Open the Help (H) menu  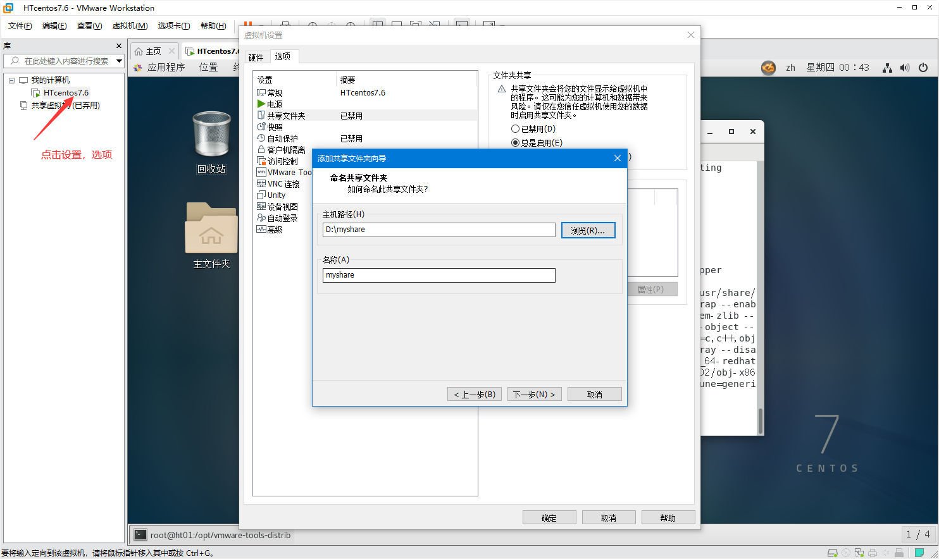(x=213, y=25)
